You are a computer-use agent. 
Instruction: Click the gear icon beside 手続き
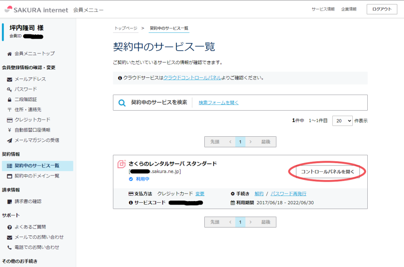[233, 194]
